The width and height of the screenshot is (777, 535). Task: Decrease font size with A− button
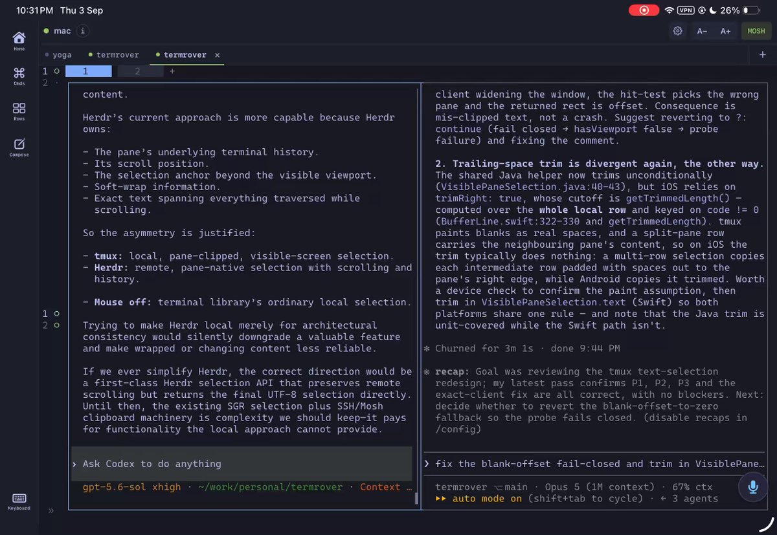[x=703, y=30]
